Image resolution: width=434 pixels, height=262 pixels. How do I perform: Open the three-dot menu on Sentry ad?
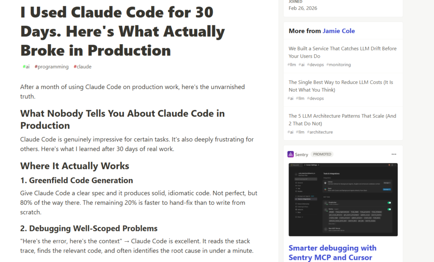(x=394, y=154)
